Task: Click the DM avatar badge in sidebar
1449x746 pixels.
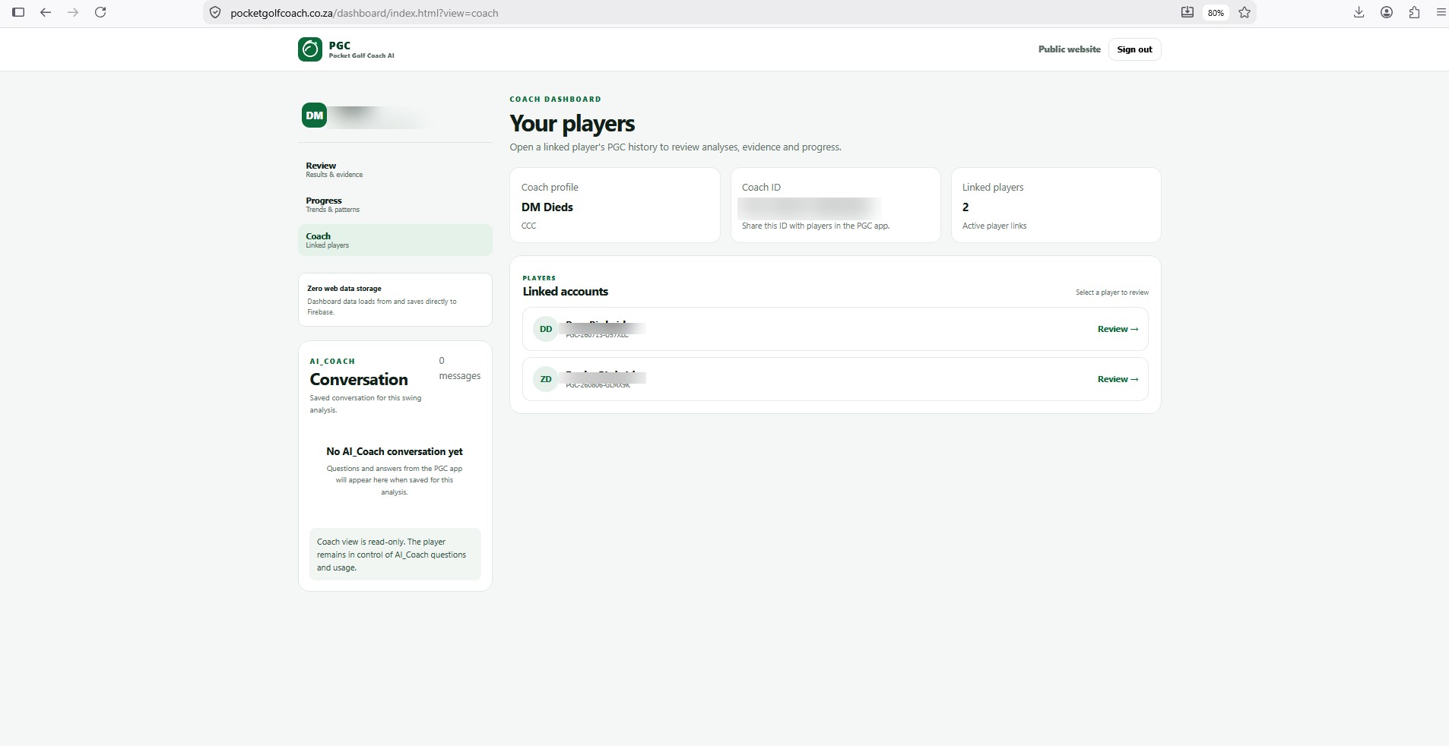Action: click(x=314, y=115)
